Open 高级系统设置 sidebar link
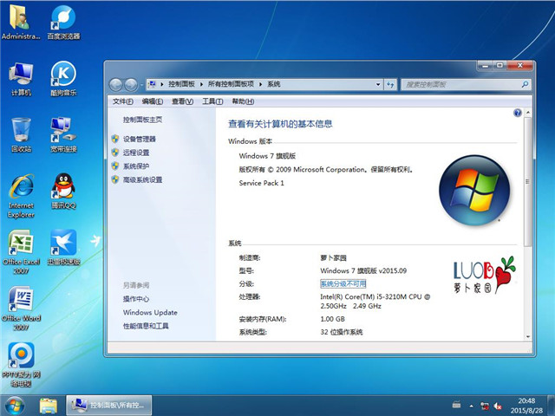Screen dimensions: 555x416 [x=142, y=179]
